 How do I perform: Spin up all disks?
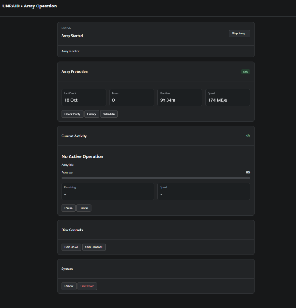tap(71, 247)
